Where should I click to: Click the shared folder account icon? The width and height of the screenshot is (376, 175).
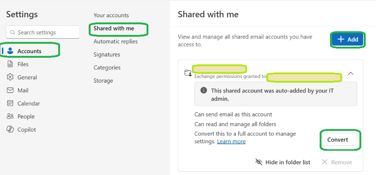188,73
